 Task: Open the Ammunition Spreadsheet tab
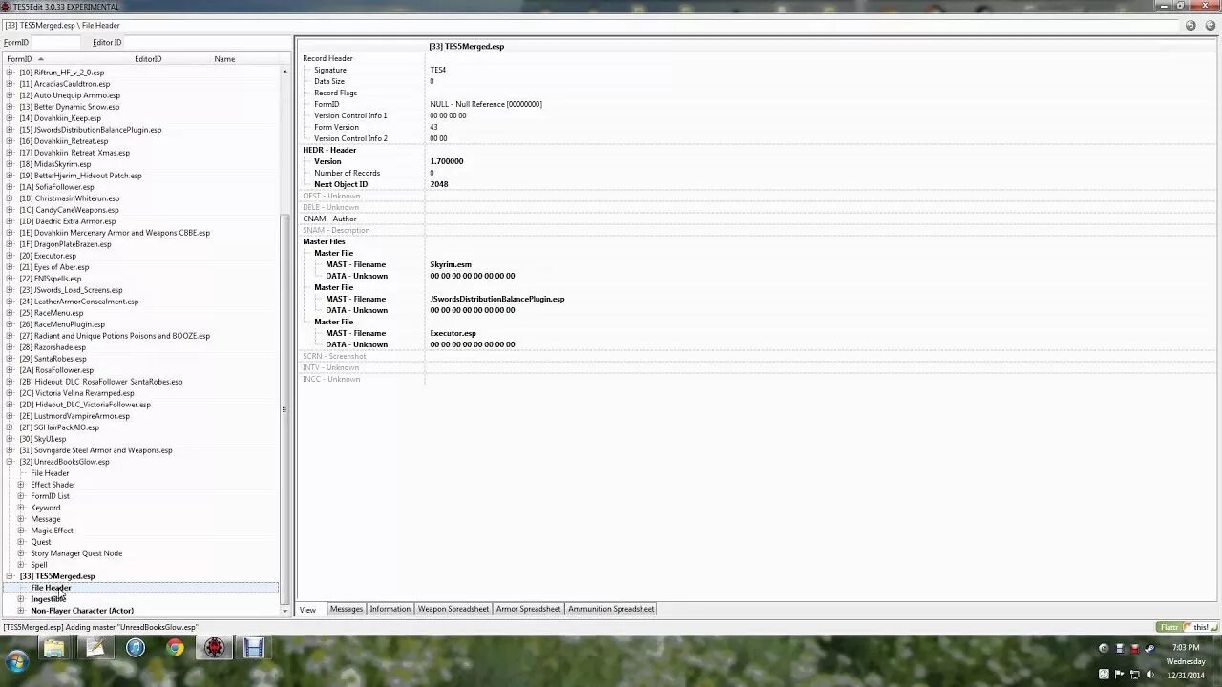pos(611,609)
